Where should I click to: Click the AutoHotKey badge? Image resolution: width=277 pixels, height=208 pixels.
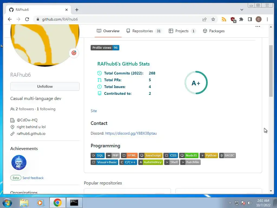[x=150, y=162]
